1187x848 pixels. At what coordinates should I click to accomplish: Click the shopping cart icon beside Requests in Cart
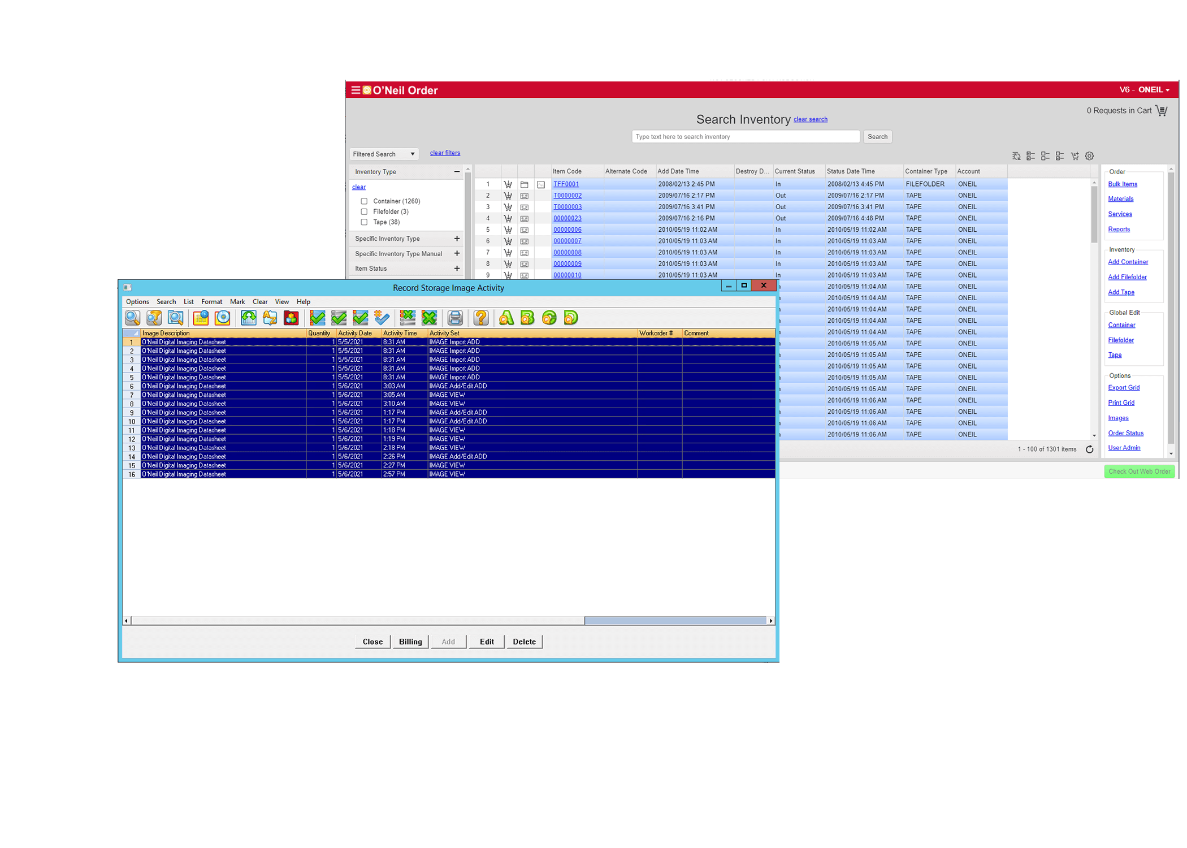click(x=1162, y=111)
